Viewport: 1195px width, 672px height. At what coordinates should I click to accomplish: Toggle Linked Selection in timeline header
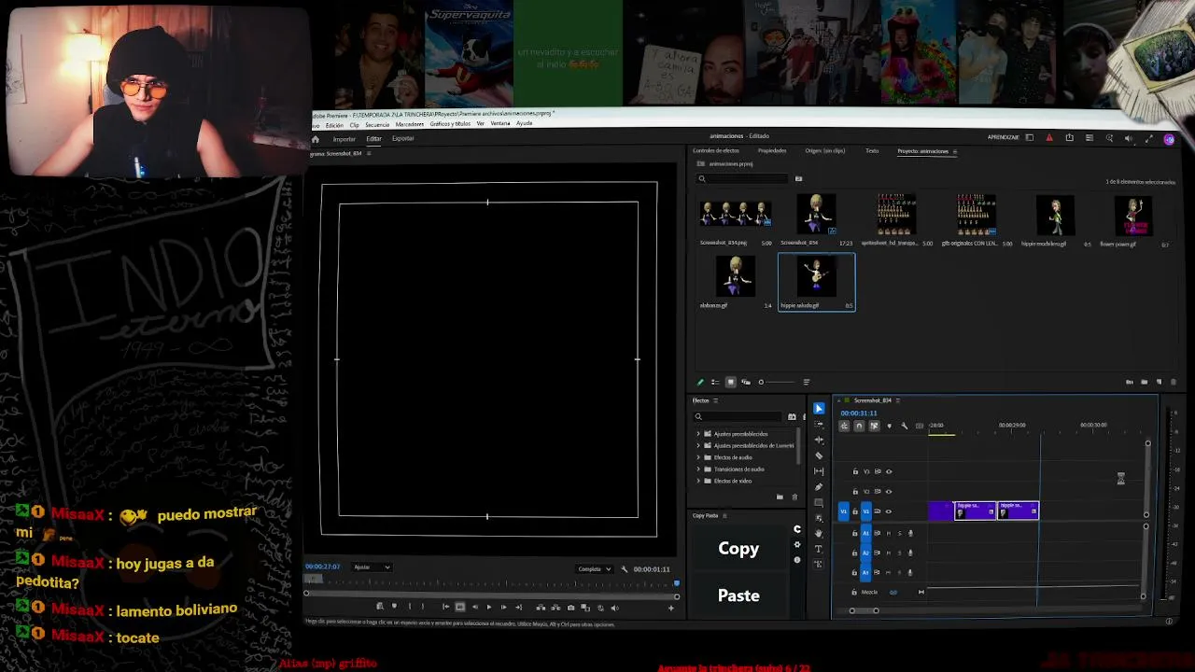pyautogui.click(x=874, y=426)
